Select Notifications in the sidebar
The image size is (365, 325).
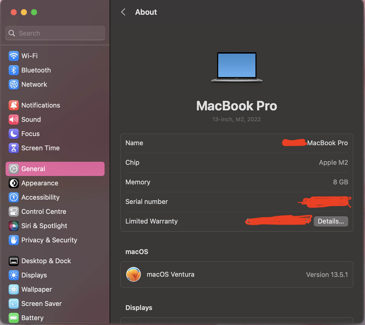click(x=41, y=105)
